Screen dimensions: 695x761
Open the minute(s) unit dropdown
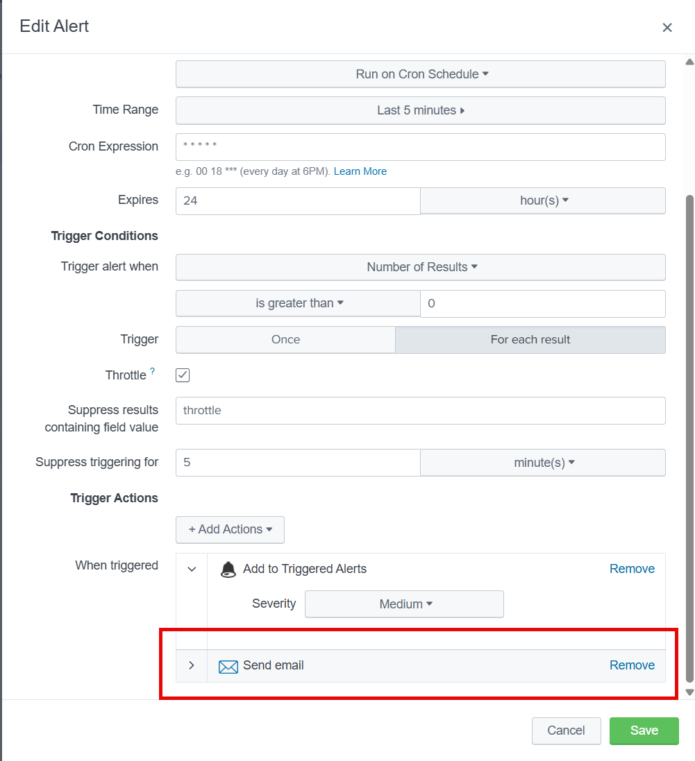point(542,462)
